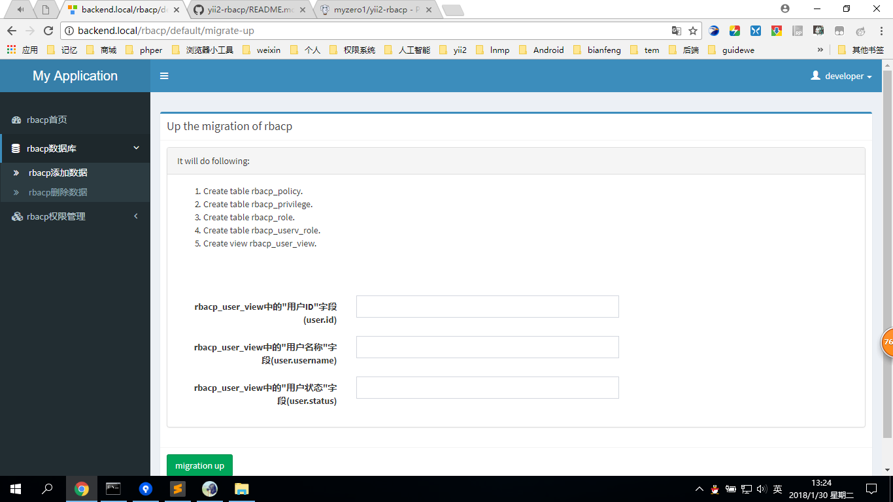Screen dimensions: 893x502
Task: Click the volume icon in system tray
Action: (761, 489)
